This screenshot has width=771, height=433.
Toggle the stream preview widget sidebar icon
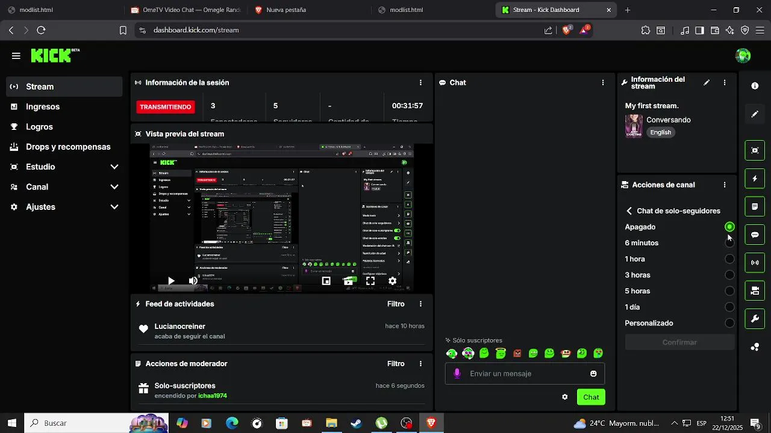tap(755, 150)
